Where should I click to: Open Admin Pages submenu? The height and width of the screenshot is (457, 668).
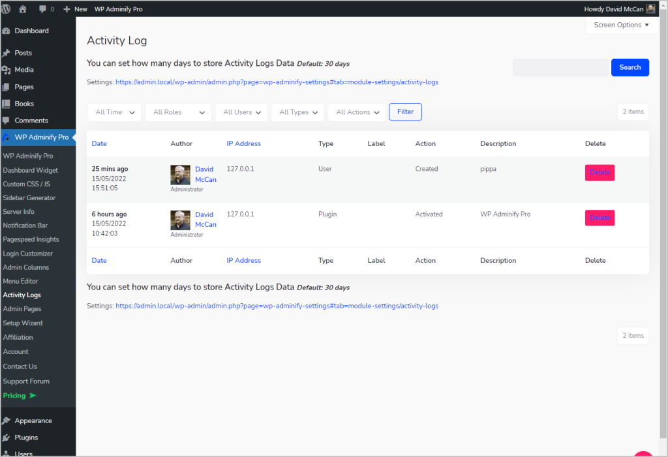pyautogui.click(x=22, y=309)
